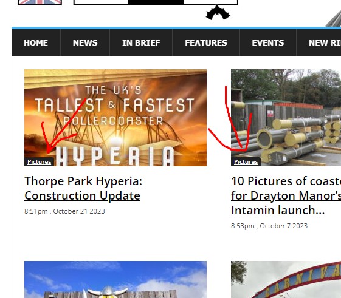Open the Hyperia tallest and fastest rollercoaster thumbnail
341x298 pixels.
tap(115, 118)
